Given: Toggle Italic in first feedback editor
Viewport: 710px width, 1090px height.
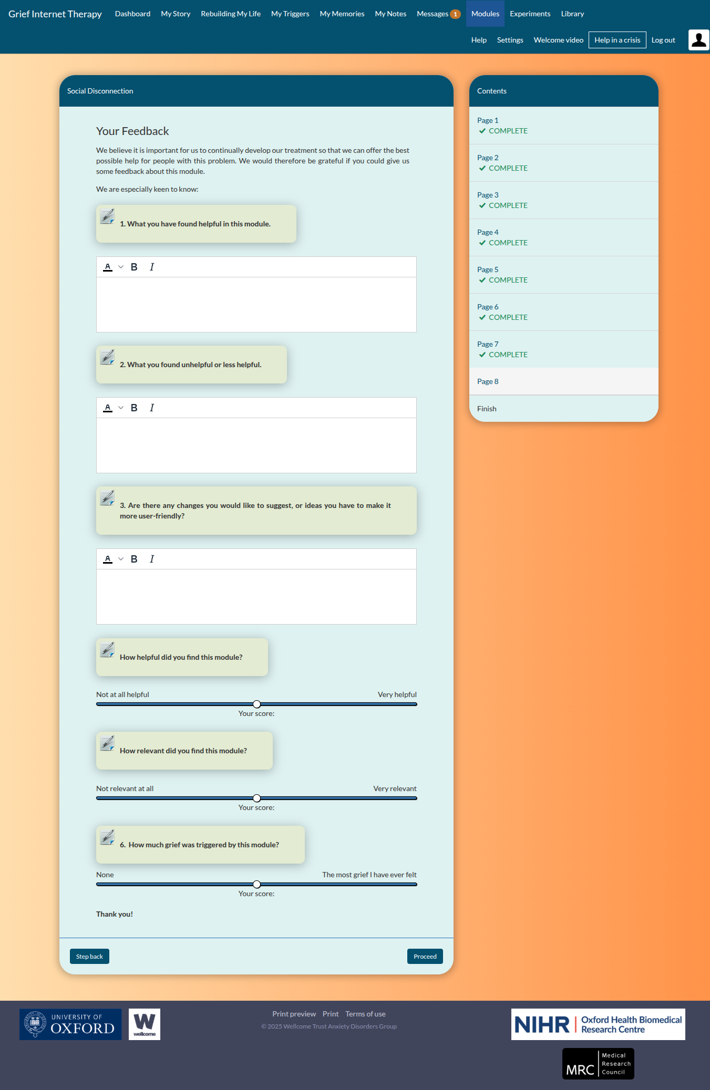Looking at the screenshot, I should [152, 267].
